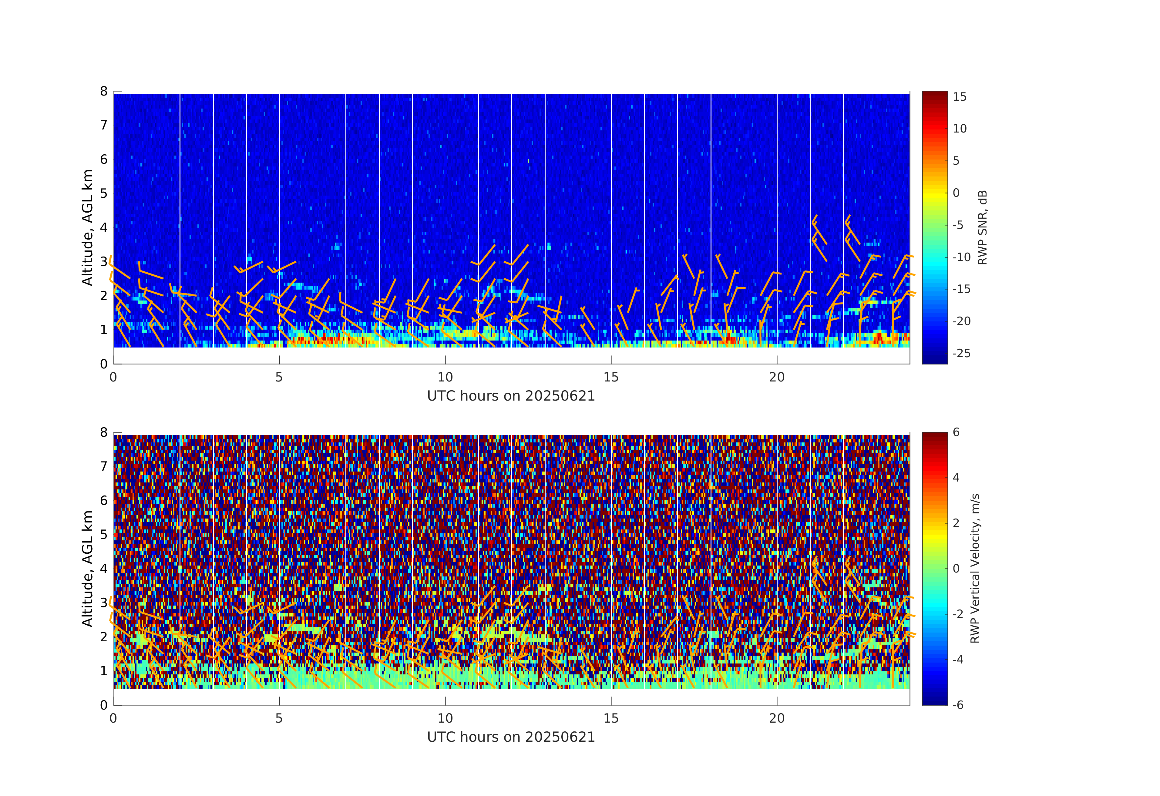Click the 4 km tick label on bottom plot

tap(104, 569)
